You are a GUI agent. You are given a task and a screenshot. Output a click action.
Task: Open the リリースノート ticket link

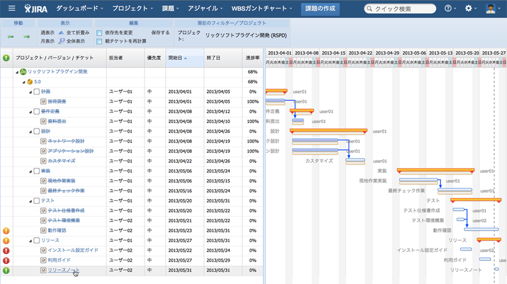[63, 270]
